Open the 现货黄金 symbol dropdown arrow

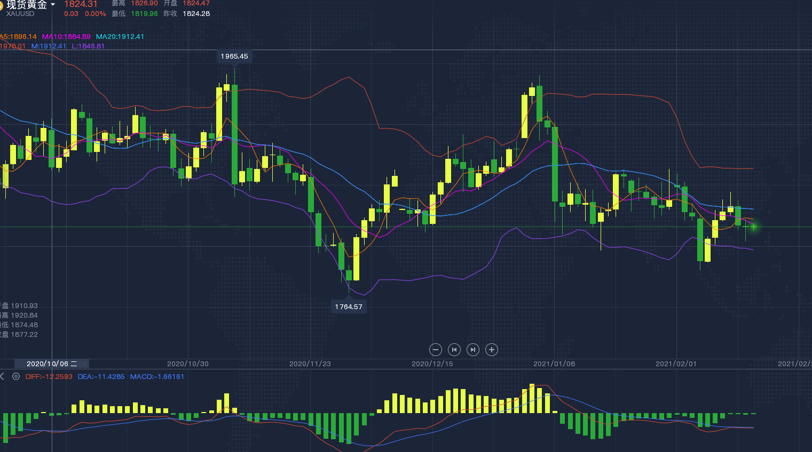pyautogui.click(x=53, y=5)
